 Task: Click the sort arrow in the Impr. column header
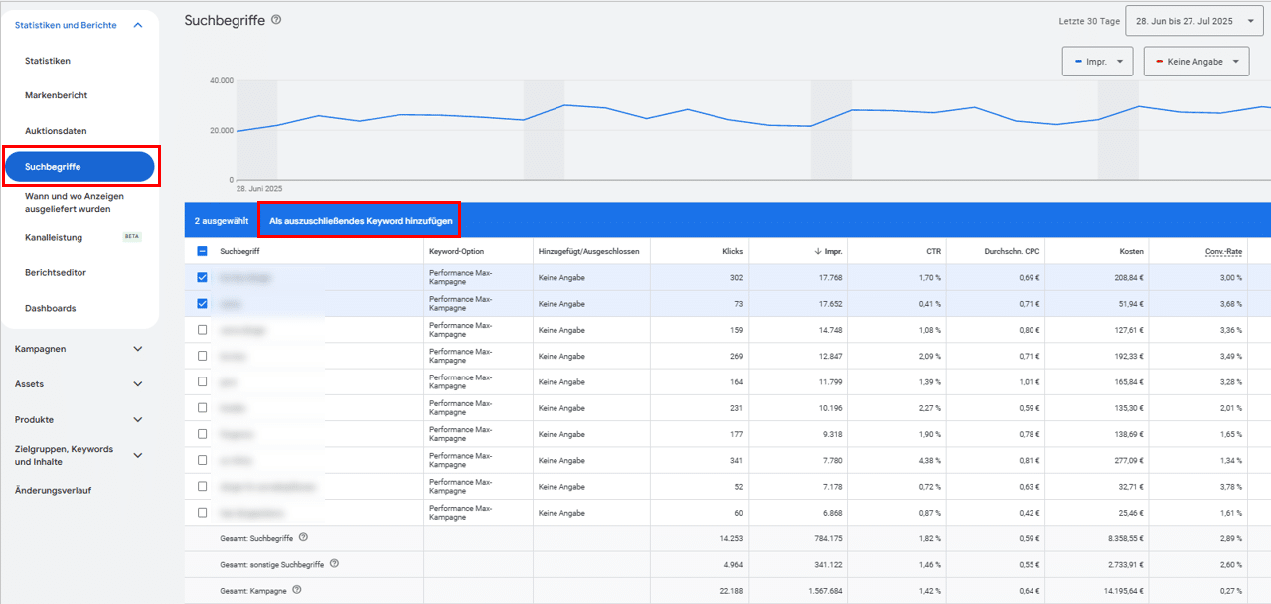(817, 252)
